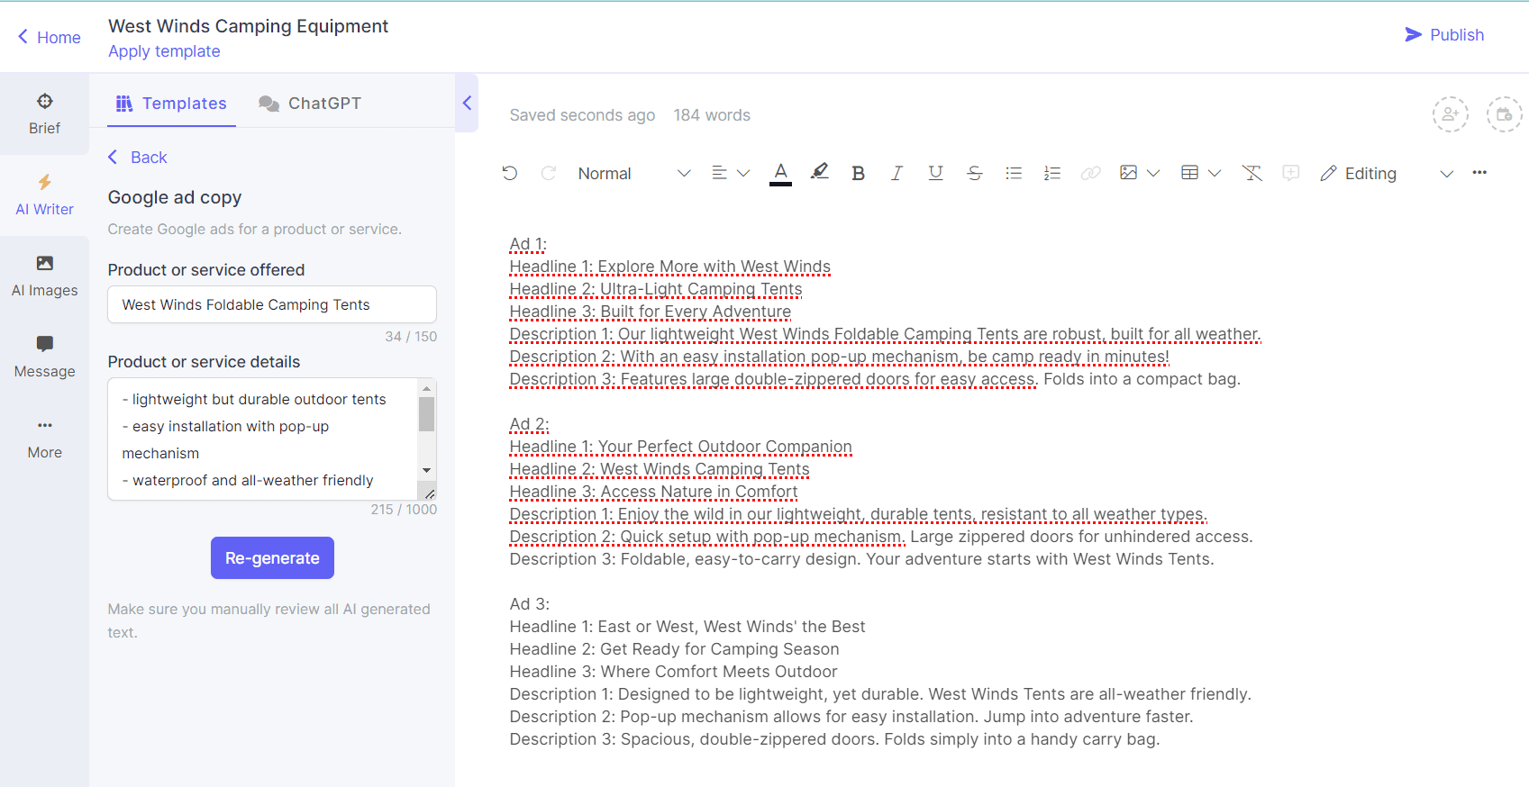Click the add collaborator icon
This screenshot has height=787, width=1529.
1451,114
